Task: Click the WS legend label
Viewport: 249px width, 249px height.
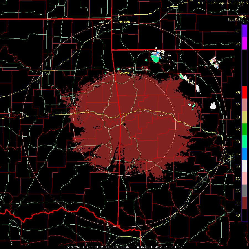Action: click(238, 154)
